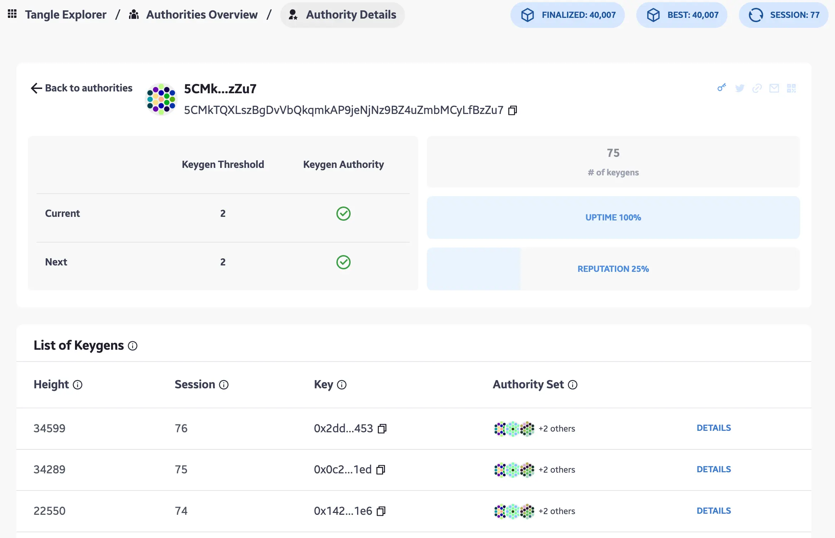Click +2 others in height 34599 row
This screenshot has width=835, height=538.
pos(557,429)
